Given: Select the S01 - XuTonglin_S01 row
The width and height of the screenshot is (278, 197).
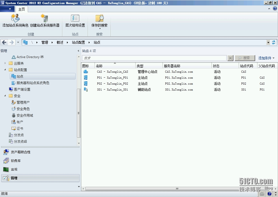Looking at the screenshot, I should click(x=179, y=90).
